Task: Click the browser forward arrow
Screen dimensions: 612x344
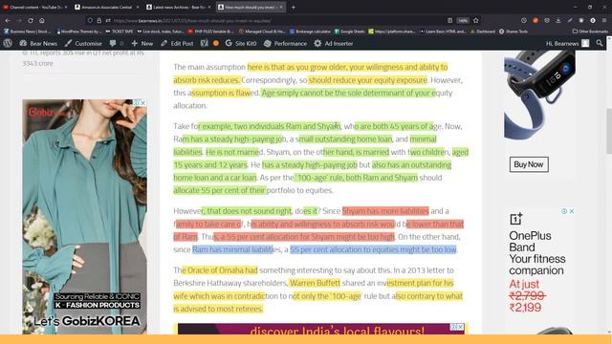Action: point(19,20)
